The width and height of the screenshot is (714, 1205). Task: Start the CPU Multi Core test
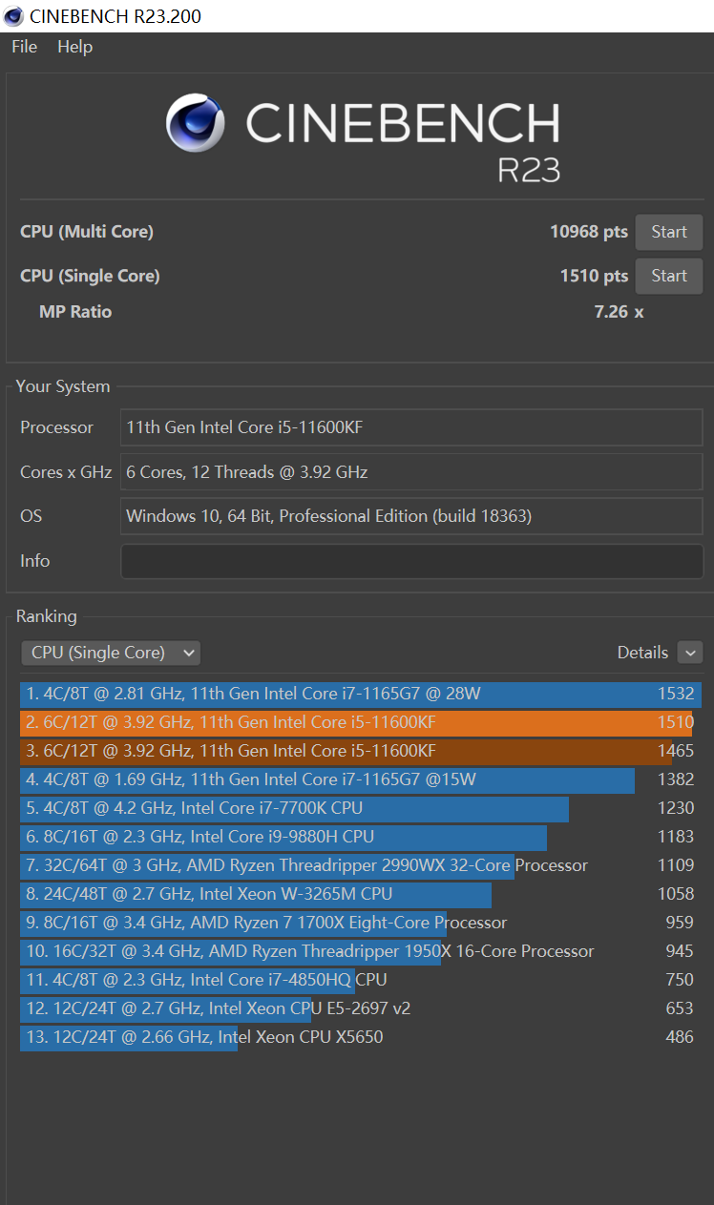pos(669,232)
